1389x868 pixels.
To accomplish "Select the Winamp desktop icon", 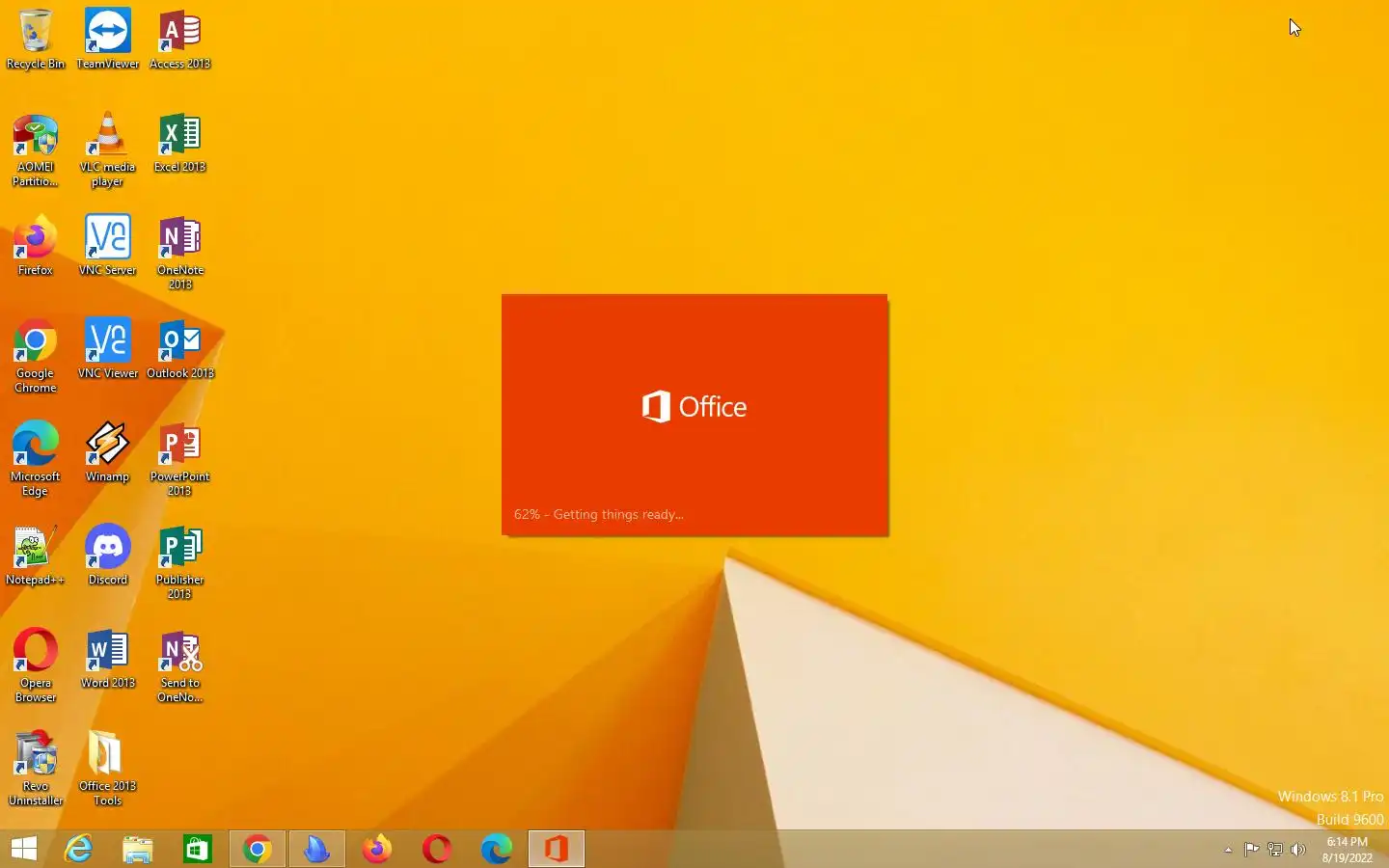I will click(107, 452).
